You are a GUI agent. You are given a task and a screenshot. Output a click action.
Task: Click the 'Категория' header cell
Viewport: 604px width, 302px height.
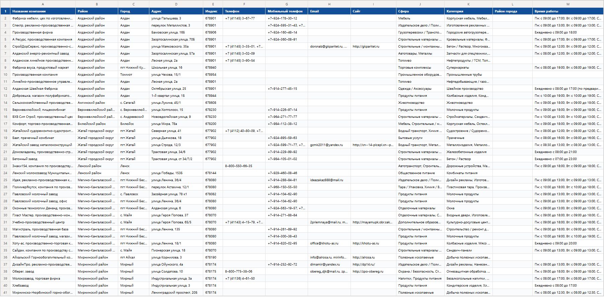point(468,11)
